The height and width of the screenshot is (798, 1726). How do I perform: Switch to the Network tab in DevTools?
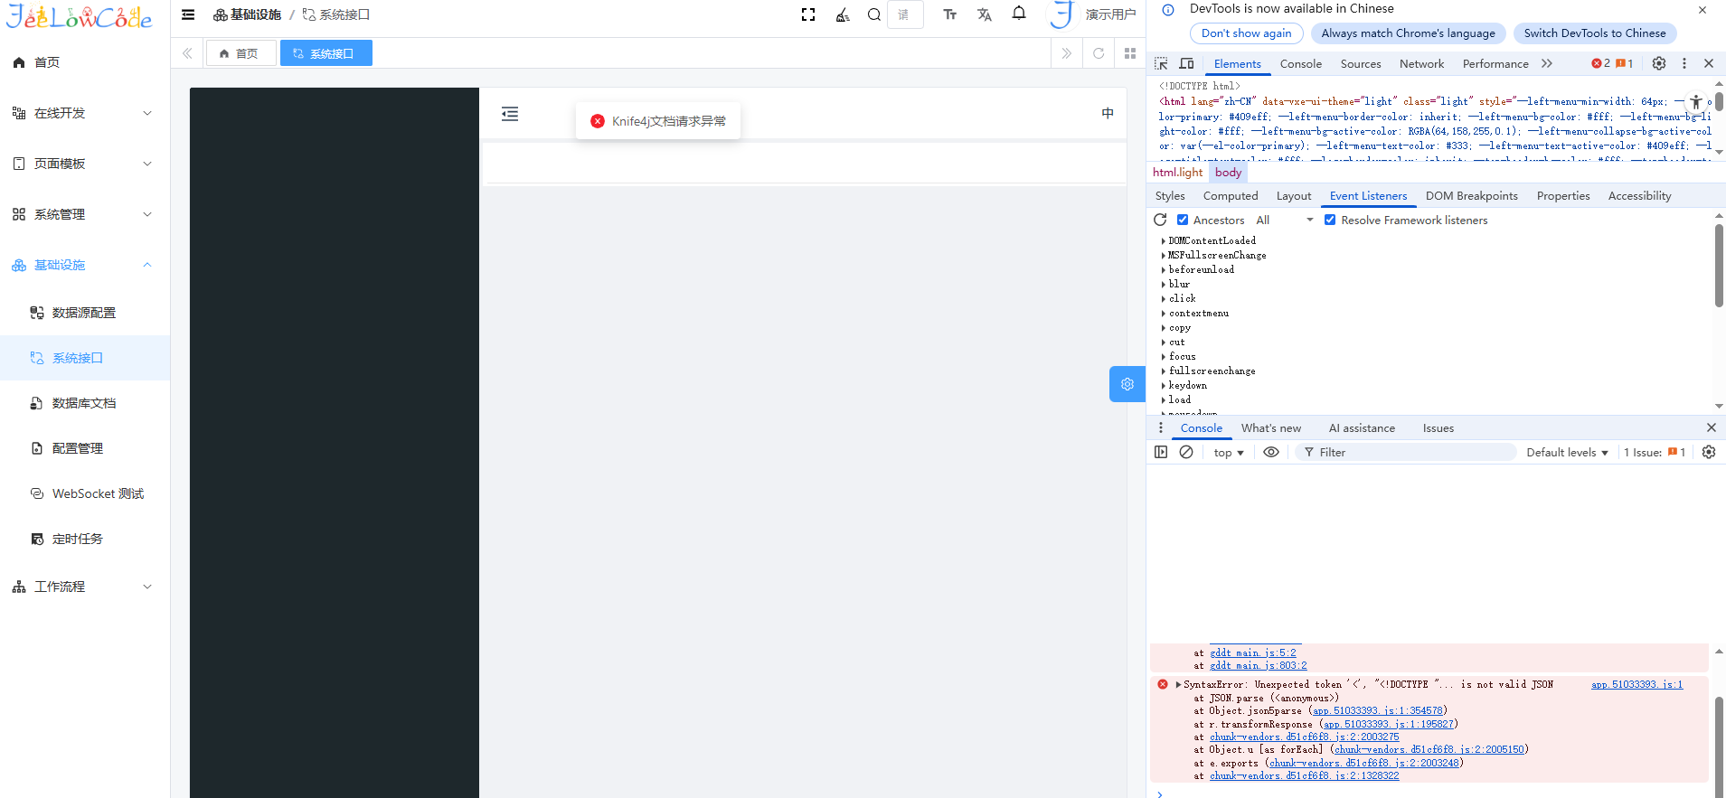[1421, 63]
